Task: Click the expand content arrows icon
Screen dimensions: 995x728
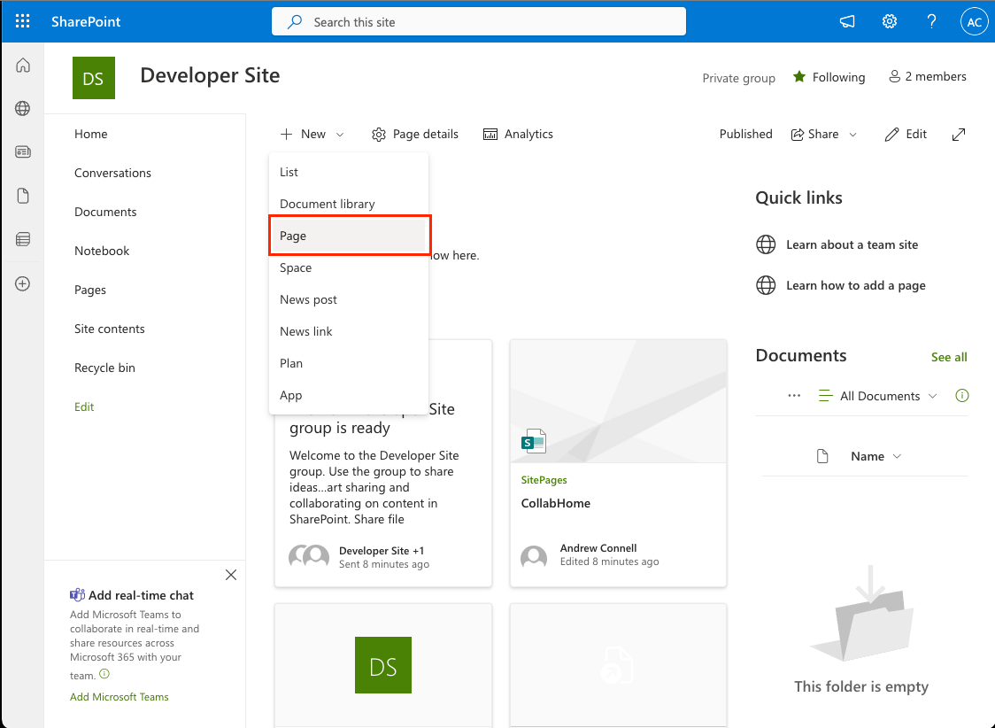Action: [x=959, y=134]
